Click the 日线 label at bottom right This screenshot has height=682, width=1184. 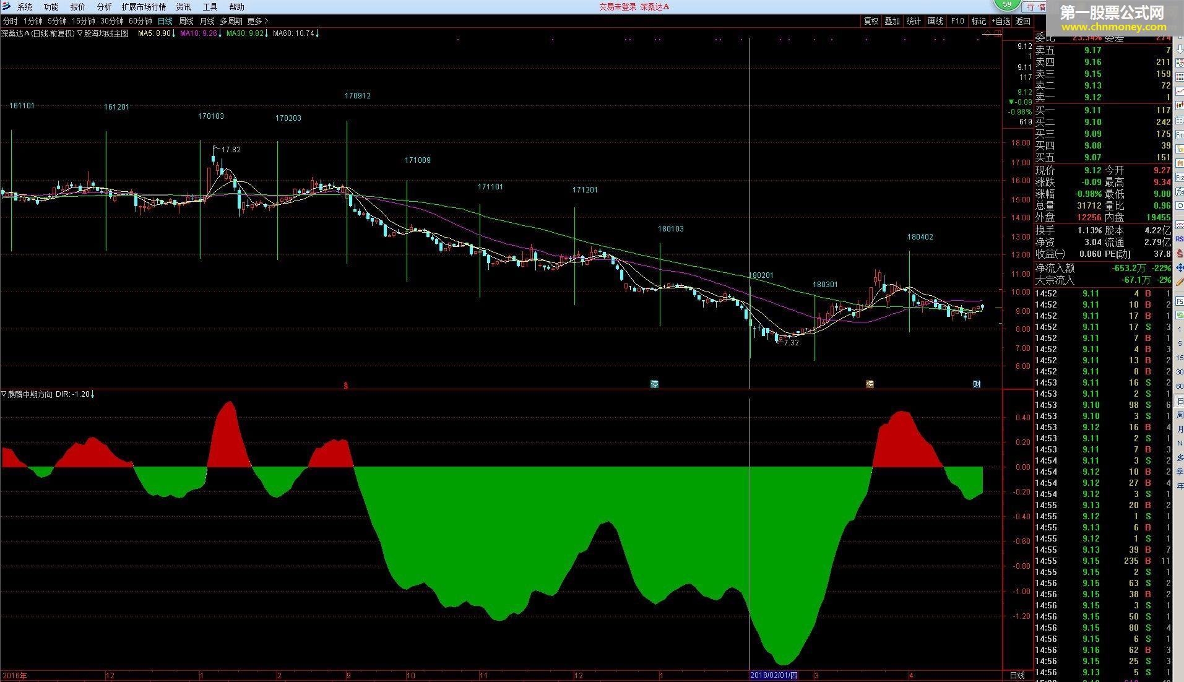[1017, 675]
